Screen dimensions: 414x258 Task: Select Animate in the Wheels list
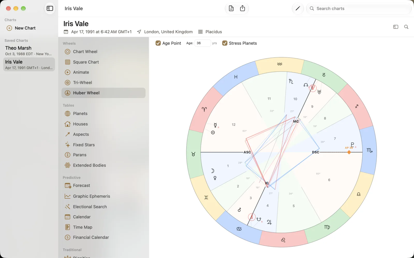tap(103, 72)
